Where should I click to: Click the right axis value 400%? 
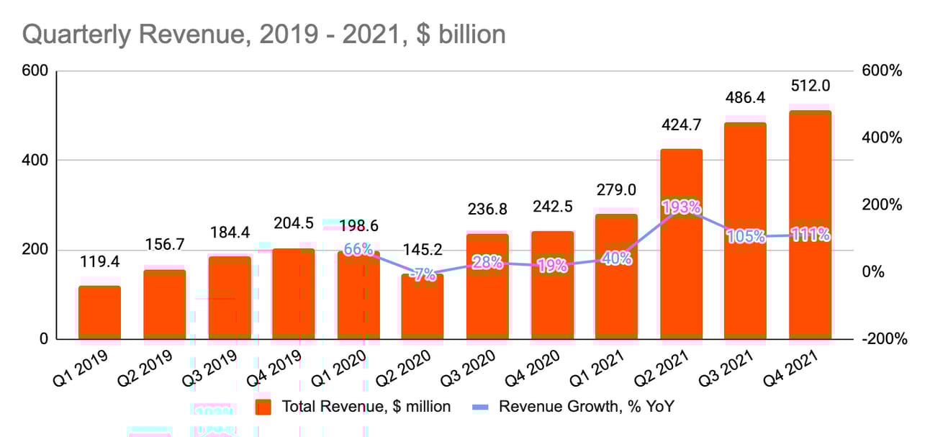pos(882,138)
